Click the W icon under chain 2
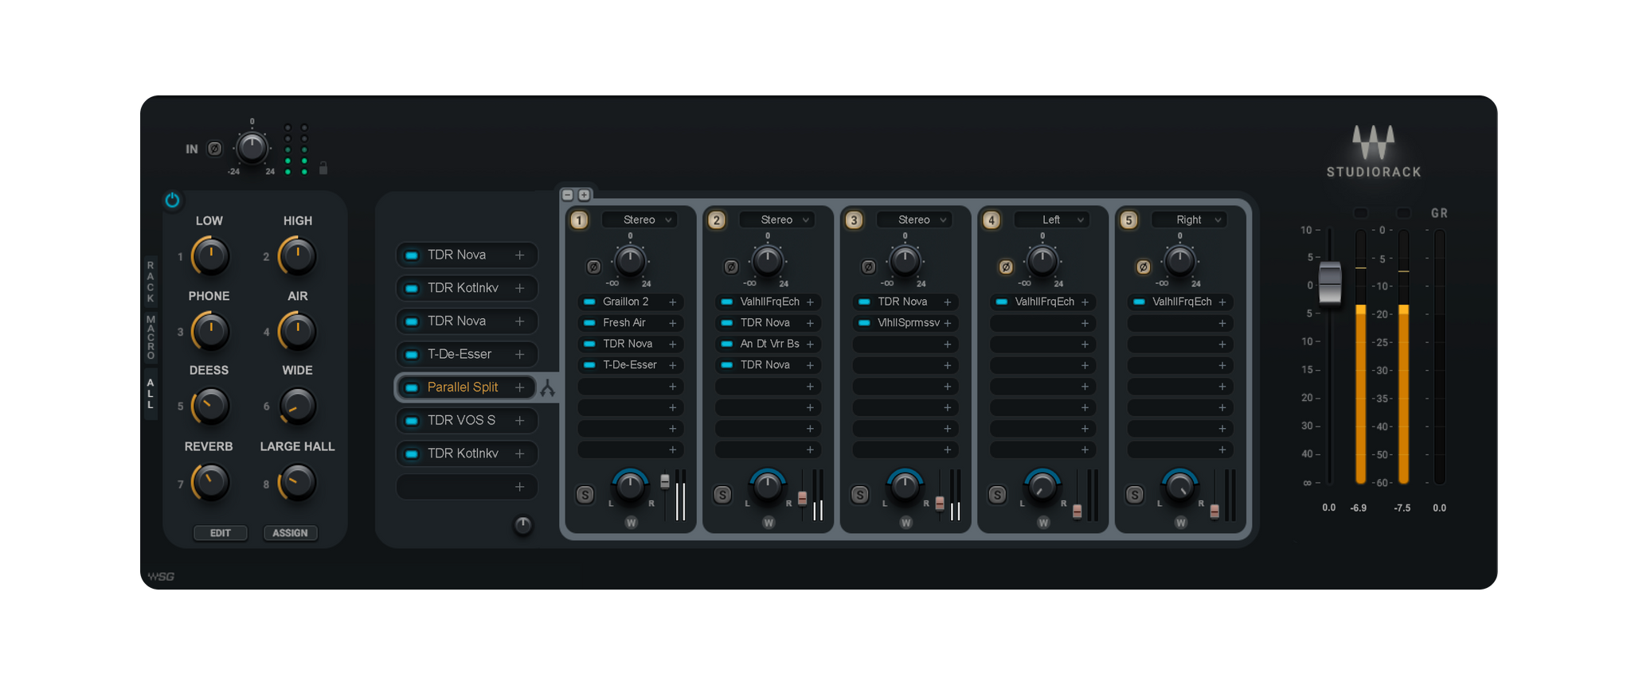This screenshot has height=685, width=1631. click(769, 523)
